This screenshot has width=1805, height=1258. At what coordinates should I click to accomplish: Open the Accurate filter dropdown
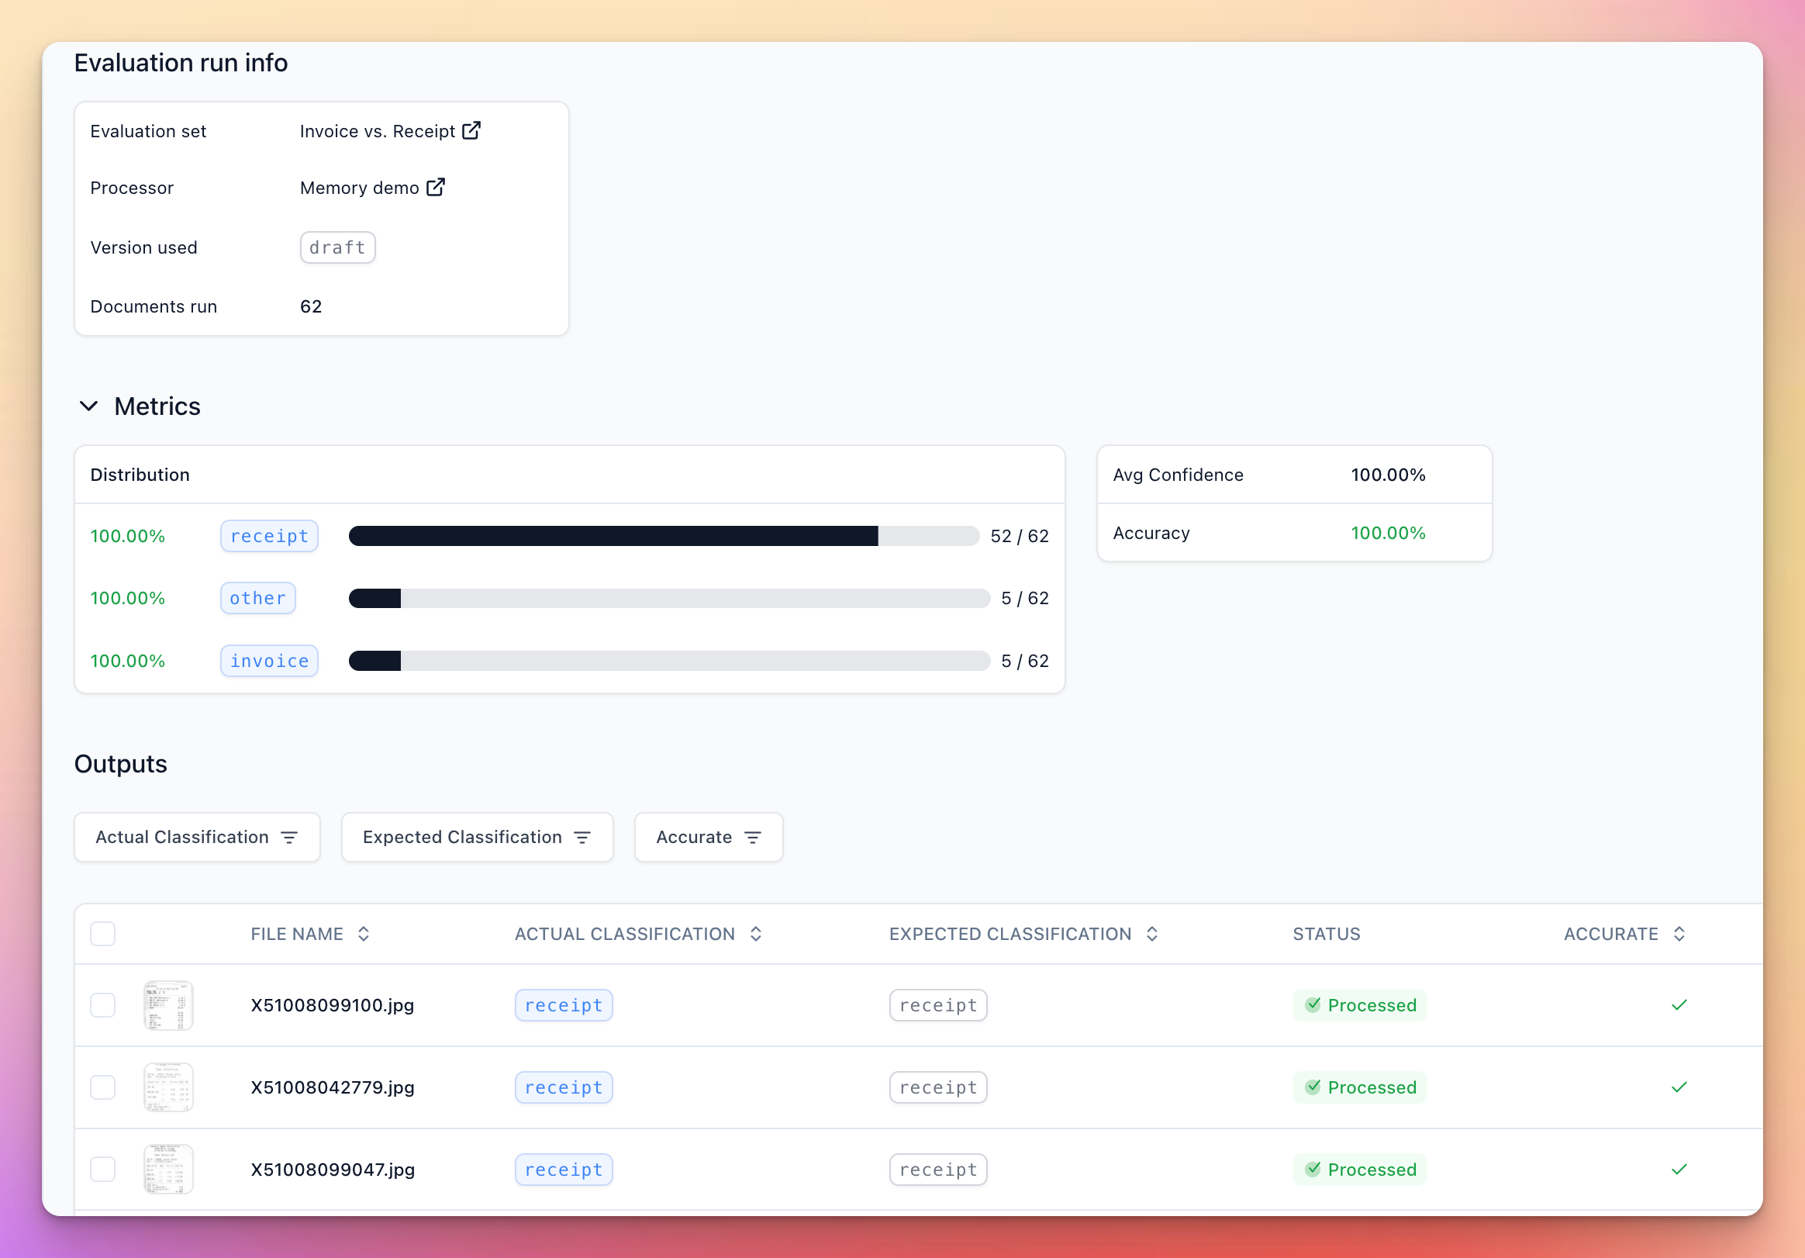pos(708,838)
